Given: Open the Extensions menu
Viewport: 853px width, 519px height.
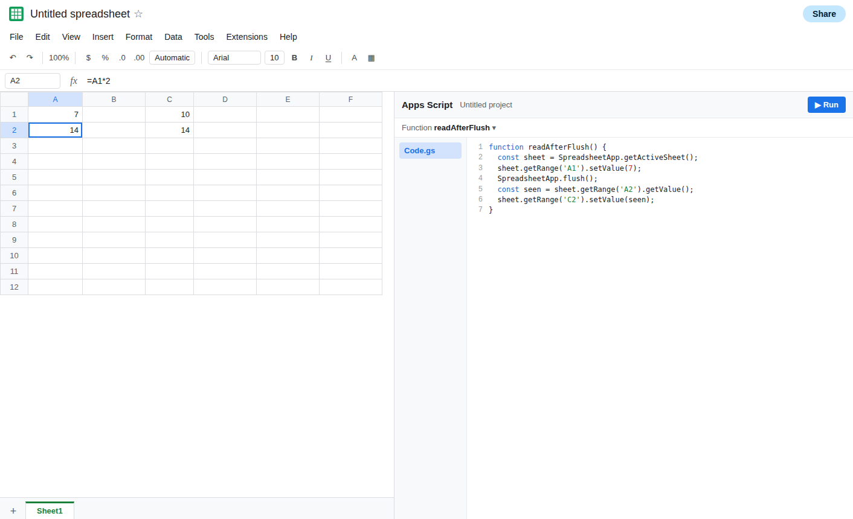Looking at the screenshot, I should pos(246,37).
